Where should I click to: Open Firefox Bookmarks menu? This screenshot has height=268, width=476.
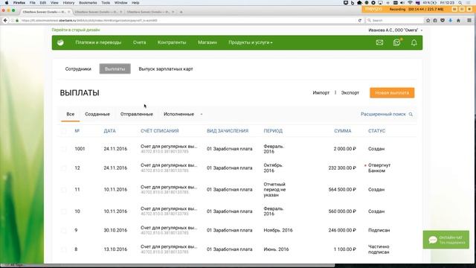(88, 3)
